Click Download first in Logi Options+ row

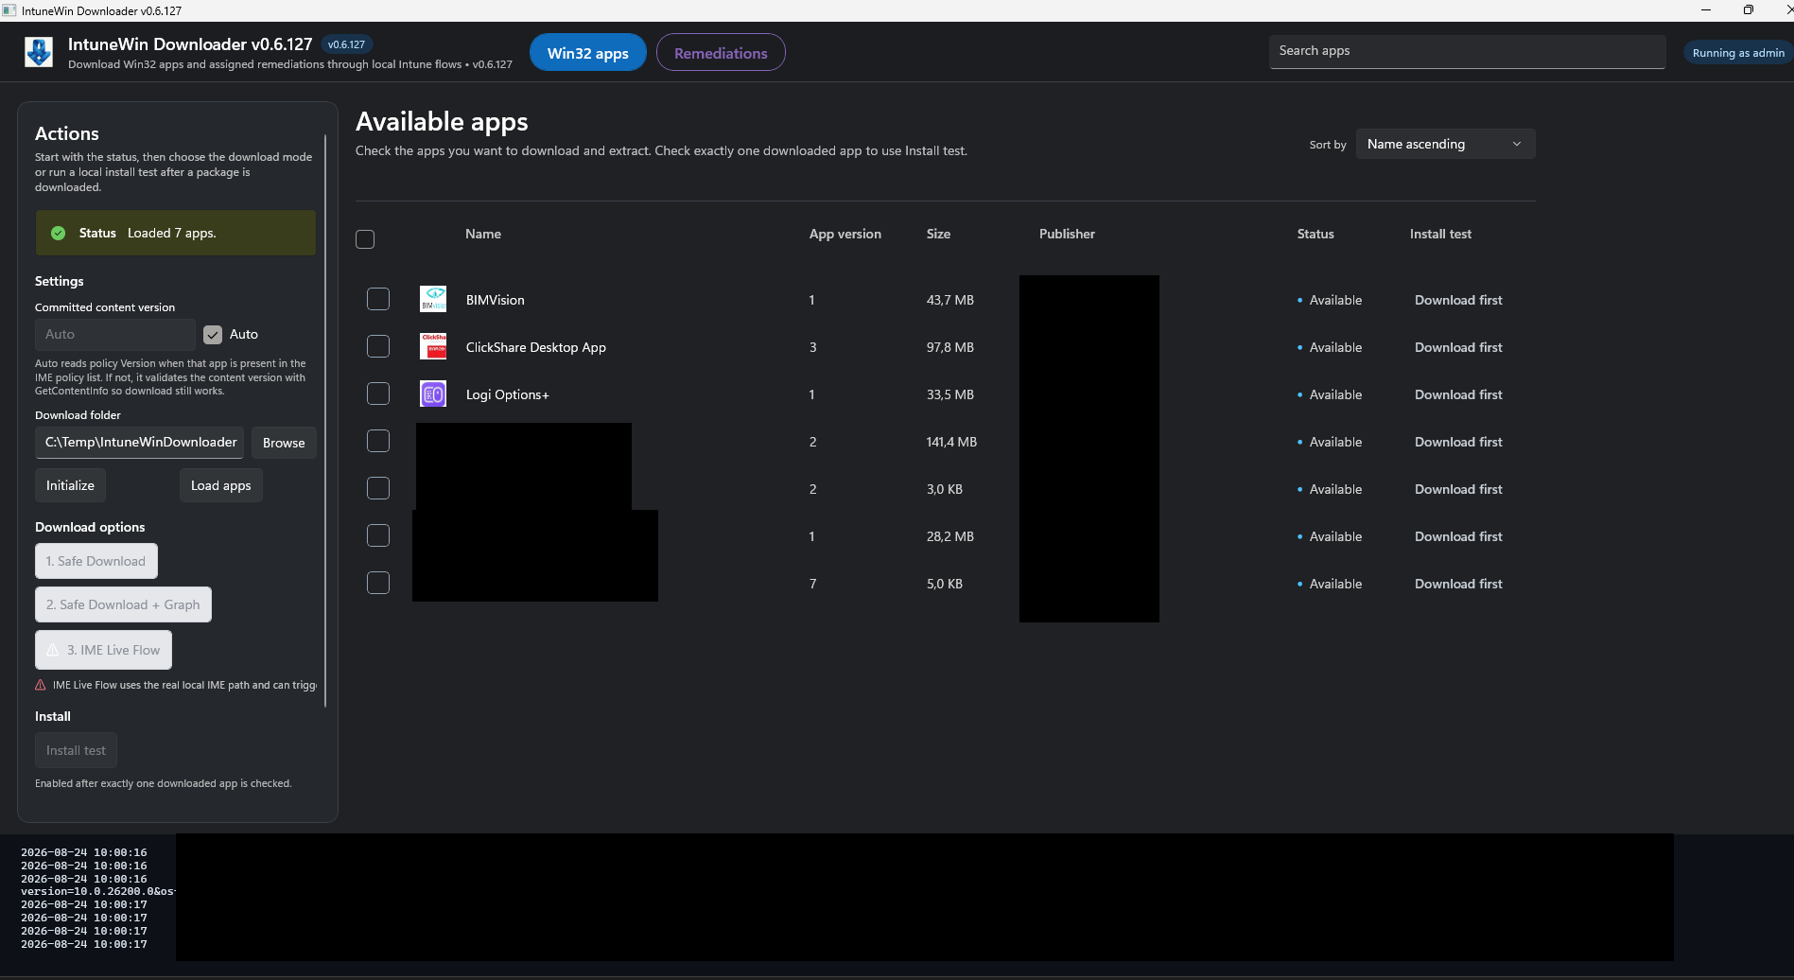(x=1458, y=394)
